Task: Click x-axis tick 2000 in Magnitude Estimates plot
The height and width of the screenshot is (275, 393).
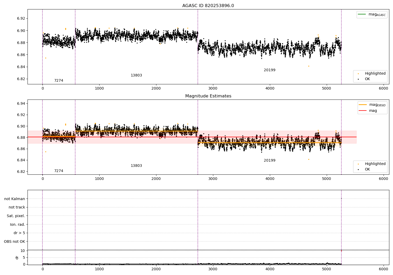Action: pyautogui.click(x=156, y=179)
